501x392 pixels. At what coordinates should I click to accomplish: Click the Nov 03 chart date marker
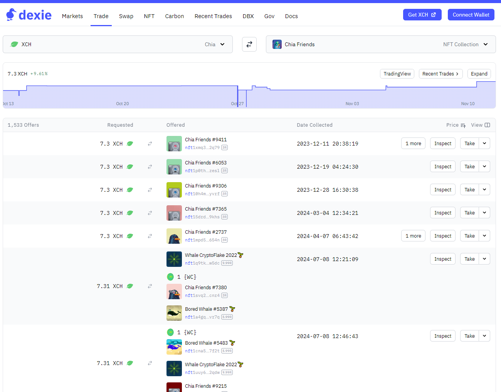pyautogui.click(x=352, y=104)
